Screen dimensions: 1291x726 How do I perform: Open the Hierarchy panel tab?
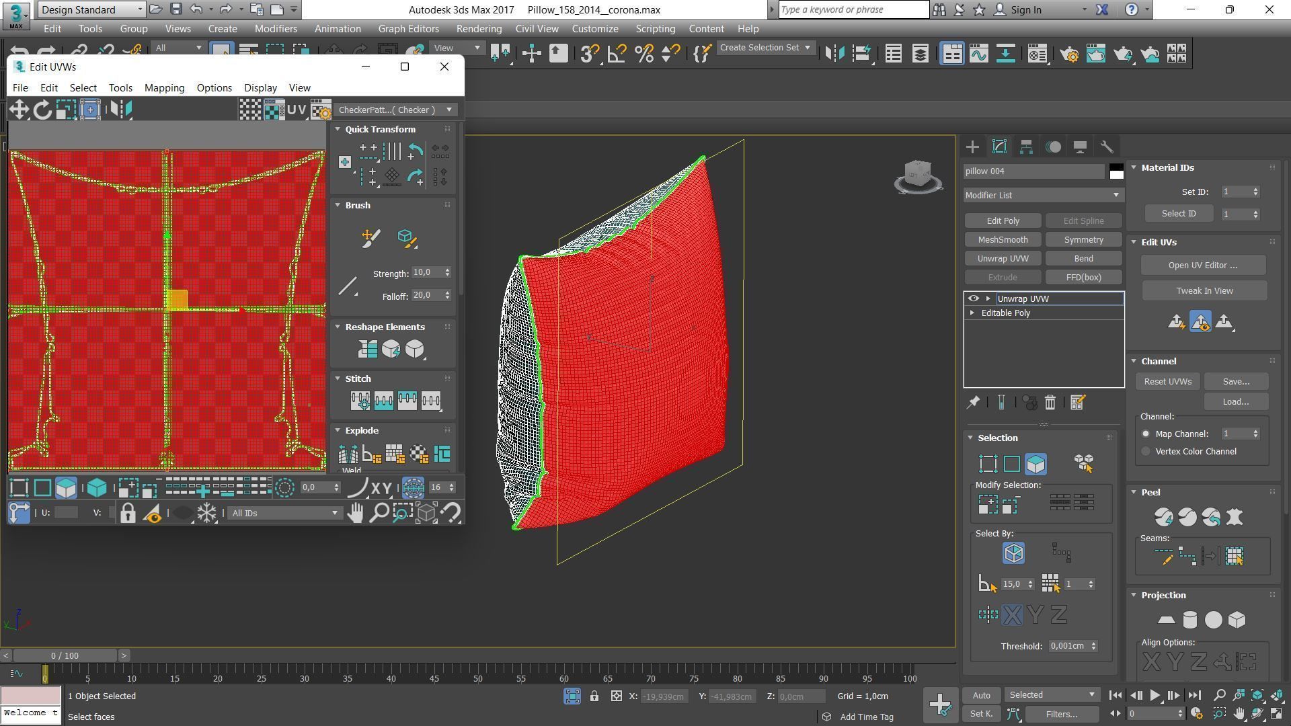click(1026, 147)
